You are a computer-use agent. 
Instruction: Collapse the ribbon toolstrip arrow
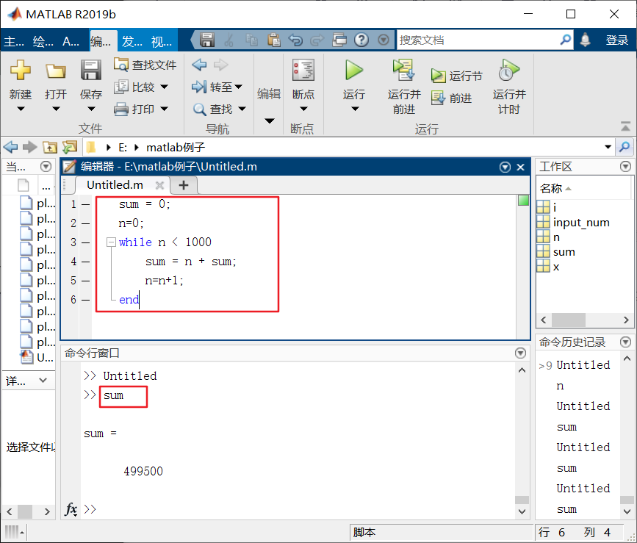(626, 126)
